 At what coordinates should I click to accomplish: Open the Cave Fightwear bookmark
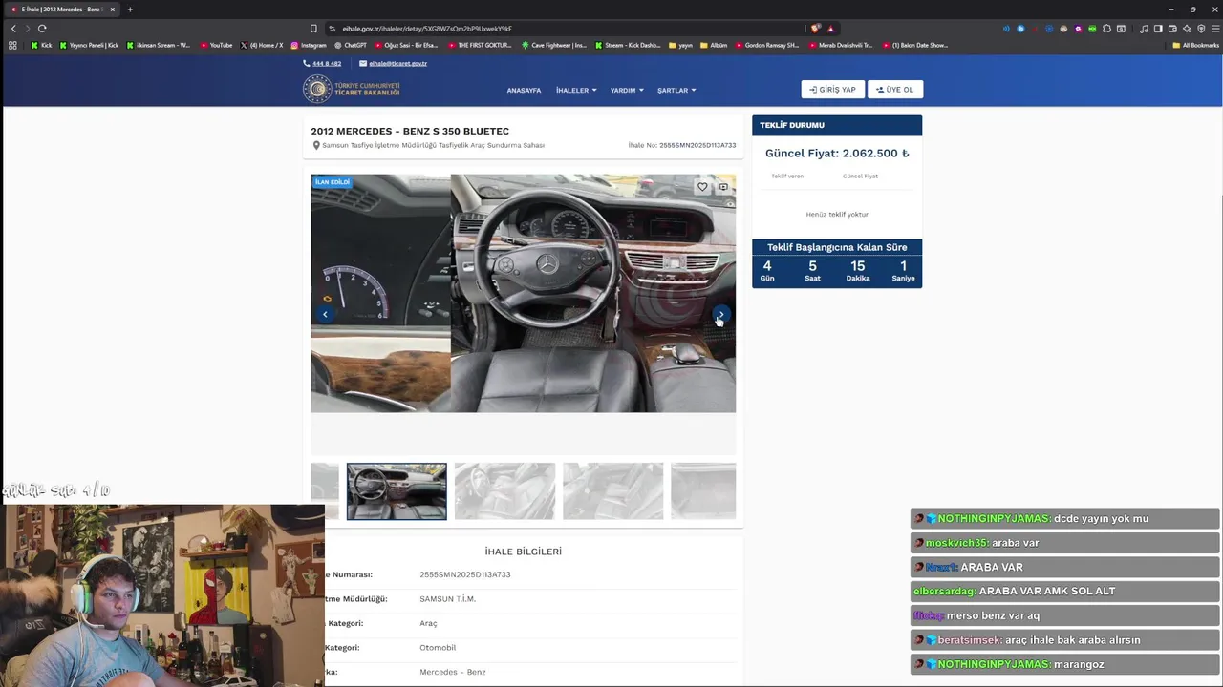554,45
